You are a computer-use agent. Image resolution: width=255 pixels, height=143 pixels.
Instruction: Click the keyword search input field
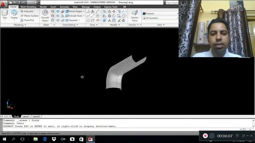tap(172, 3)
